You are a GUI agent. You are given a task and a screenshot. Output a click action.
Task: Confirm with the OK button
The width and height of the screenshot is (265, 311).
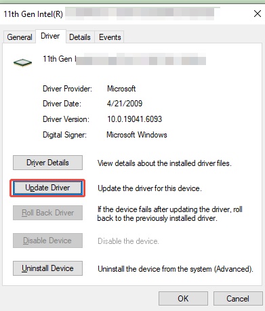183,299
